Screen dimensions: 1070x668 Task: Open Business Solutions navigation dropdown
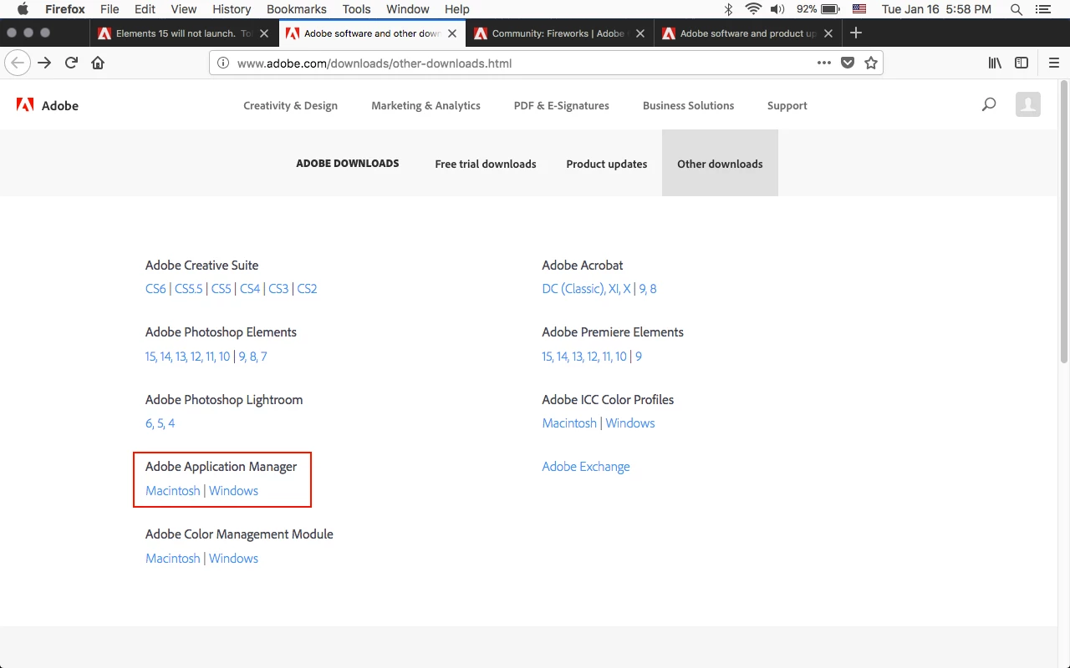point(688,105)
